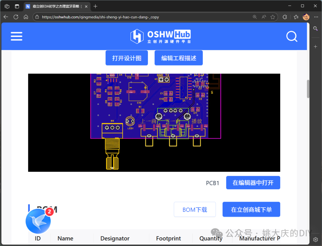Open the workspaces icon in title bar
The image size is (322, 246).
[7, 6]
